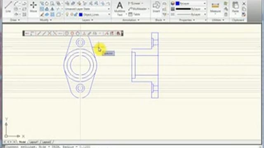Choose Tangent snap on Object Snap toolbar

pos(78,33)
